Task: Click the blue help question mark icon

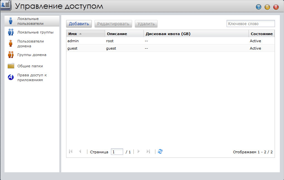Action: pyautogui.click(x=259, y=7)
